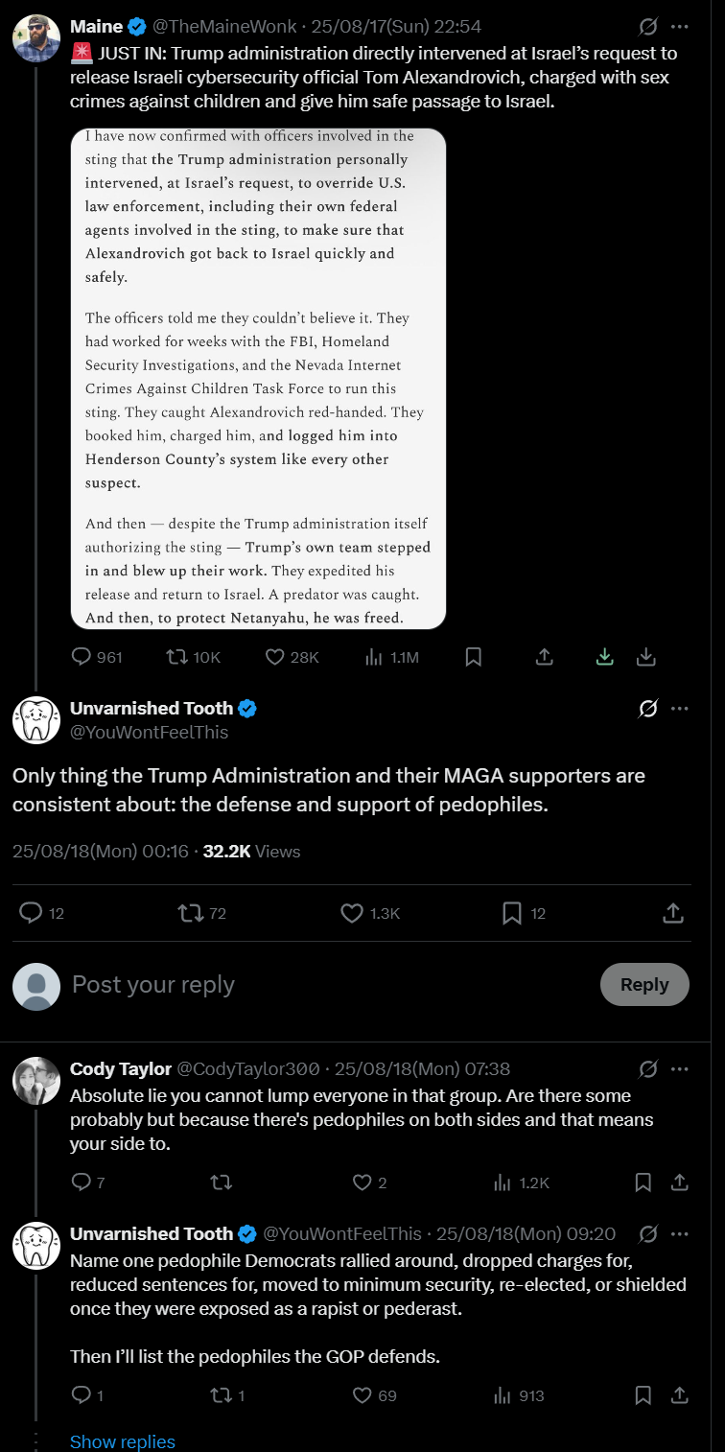Open @TheMaineWonk profile handle
This screenshot has width=725, height=1452.
coord(229,27)
